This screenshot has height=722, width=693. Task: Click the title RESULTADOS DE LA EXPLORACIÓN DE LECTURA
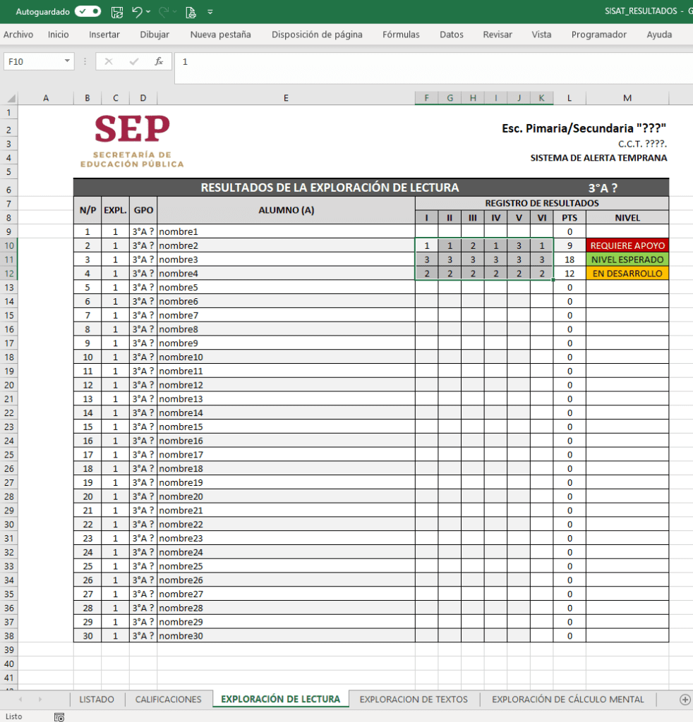point(330,188)
